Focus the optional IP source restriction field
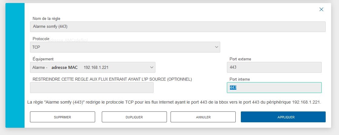 click(x=92, y=88)
